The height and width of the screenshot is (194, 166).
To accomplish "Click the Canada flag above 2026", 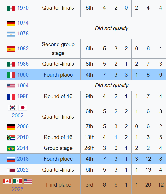I will tap(7, 181).
